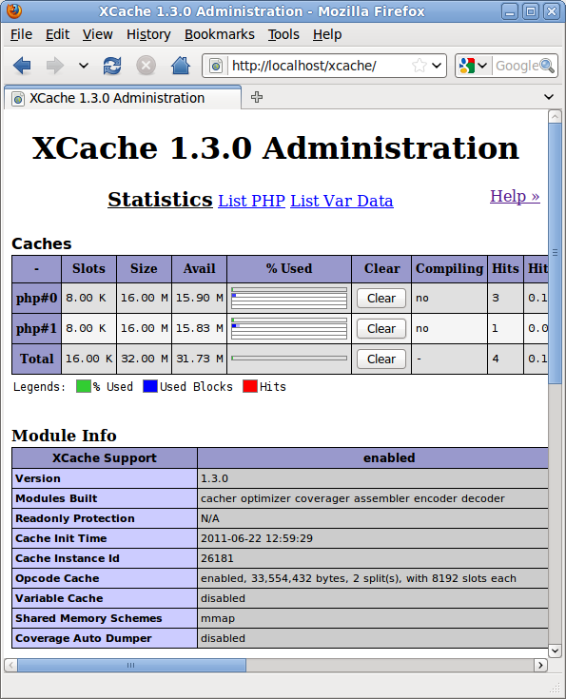566x699 pixels.
Task: Open a new tab with plus icon
Action: coord(257,97)
